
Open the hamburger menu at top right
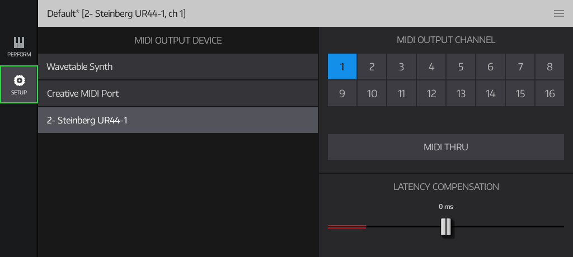coord(558,13)
